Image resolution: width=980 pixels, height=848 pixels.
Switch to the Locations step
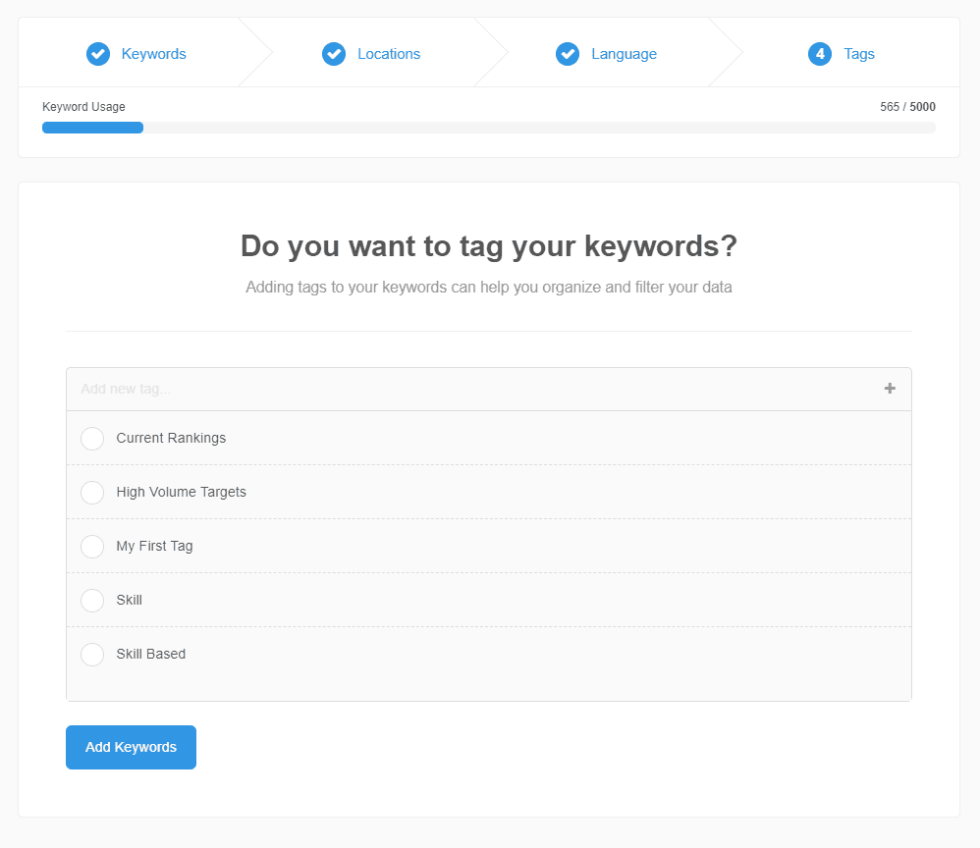click(x=389, y=54)
